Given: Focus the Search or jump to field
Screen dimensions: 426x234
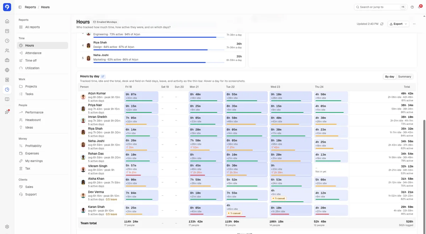Looking at the screenshot, I should coord(380,7).
